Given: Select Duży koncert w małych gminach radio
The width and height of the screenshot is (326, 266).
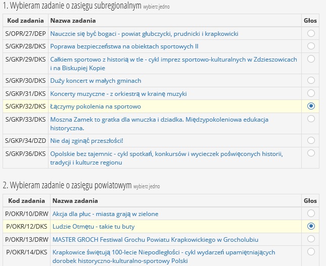Looking at the screenshot, I should click(311, 80).
